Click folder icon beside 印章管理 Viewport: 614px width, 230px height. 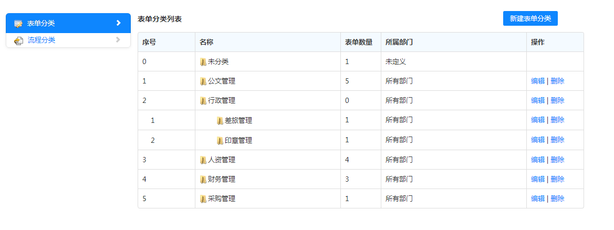click(x=220, y=140)
